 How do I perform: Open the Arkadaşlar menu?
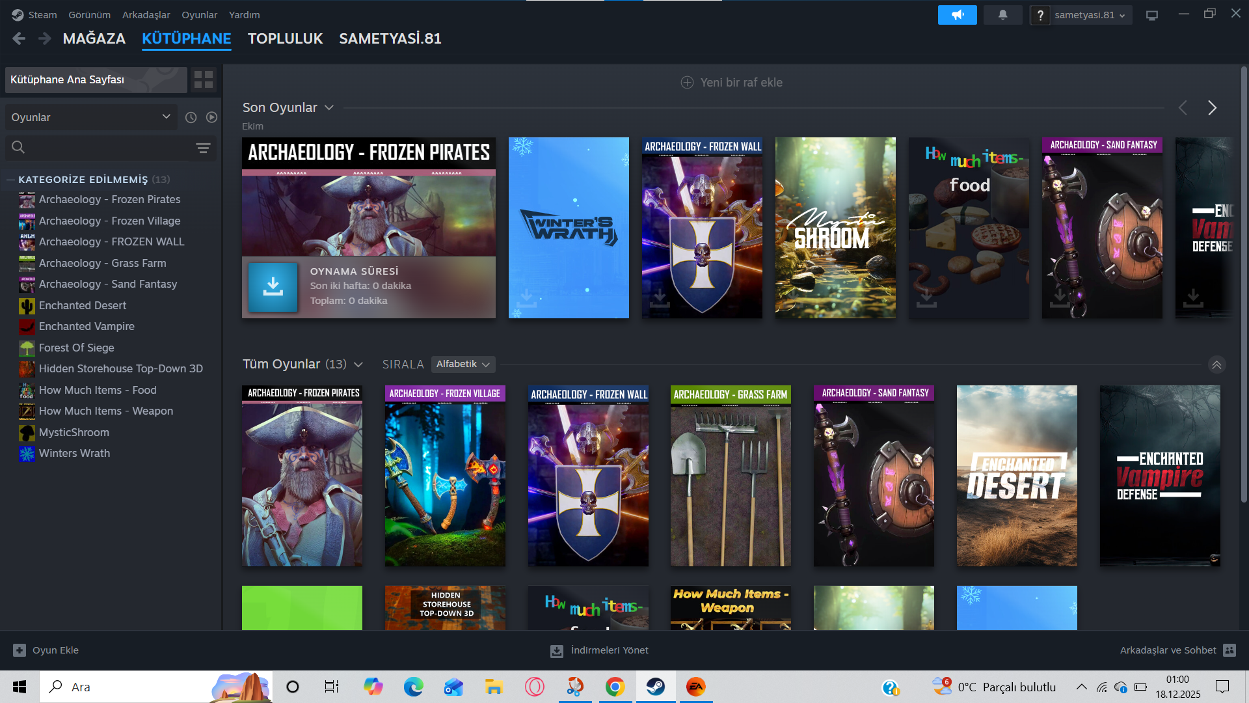pos(146,15)
